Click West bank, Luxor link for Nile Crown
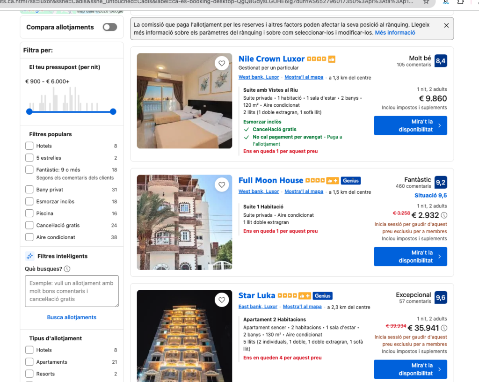 tap(259, 77)
